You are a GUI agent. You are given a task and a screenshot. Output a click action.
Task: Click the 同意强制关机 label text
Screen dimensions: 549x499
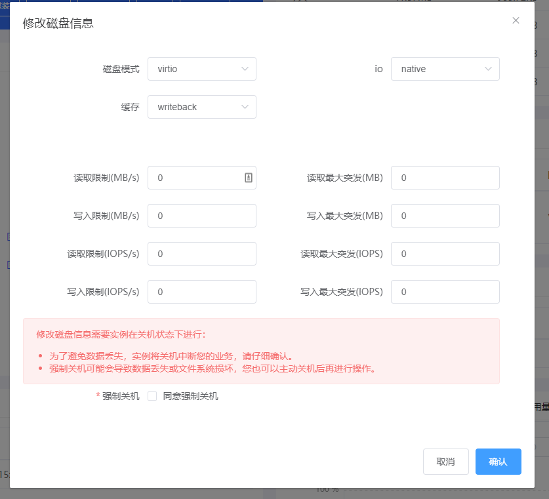190,396
